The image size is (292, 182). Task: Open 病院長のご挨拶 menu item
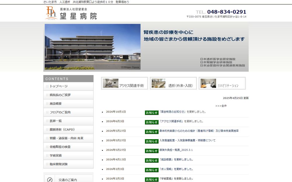click(68, 95)
